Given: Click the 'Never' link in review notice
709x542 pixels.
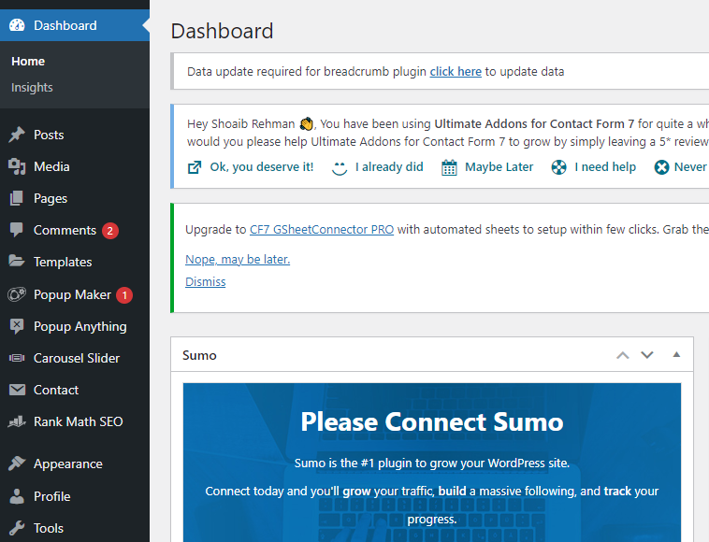Looking at the screenshot, I should tap(690, 166).
